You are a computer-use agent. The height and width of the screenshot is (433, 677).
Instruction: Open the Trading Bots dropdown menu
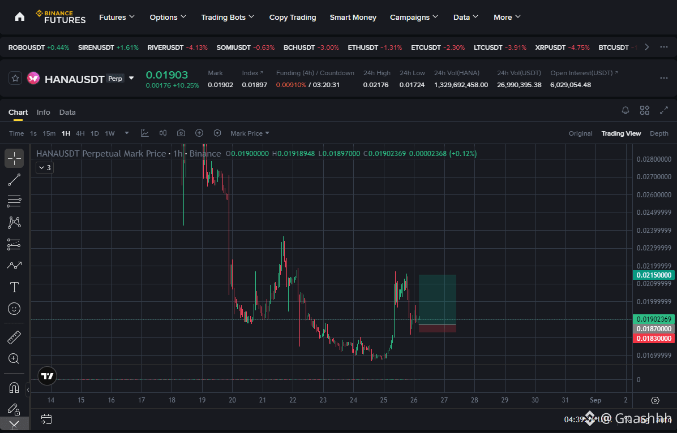[228, 18]
